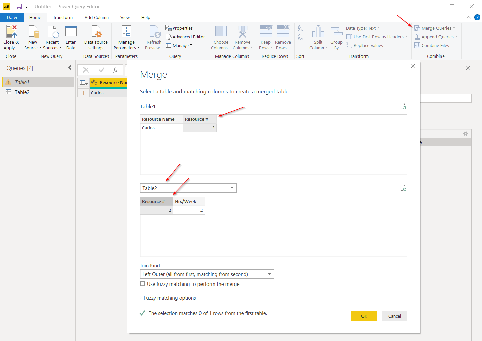This screenshot has width=482, height=341.
Task: Open the Advanced Editor
Action: (185, 37)
